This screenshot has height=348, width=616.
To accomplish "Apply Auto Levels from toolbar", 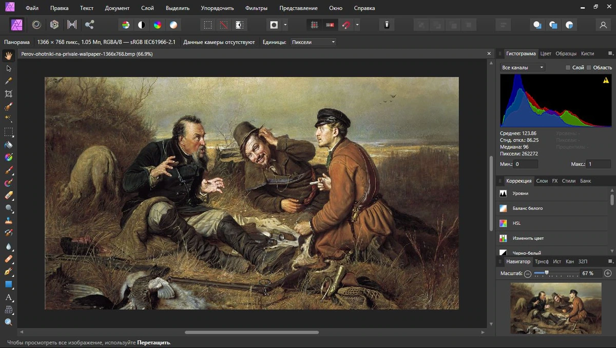I will [x=125, y=24].
